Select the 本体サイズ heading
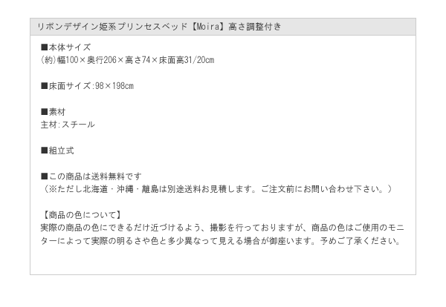The width and height of the screenshot is (446, 307). coord(65,47)
